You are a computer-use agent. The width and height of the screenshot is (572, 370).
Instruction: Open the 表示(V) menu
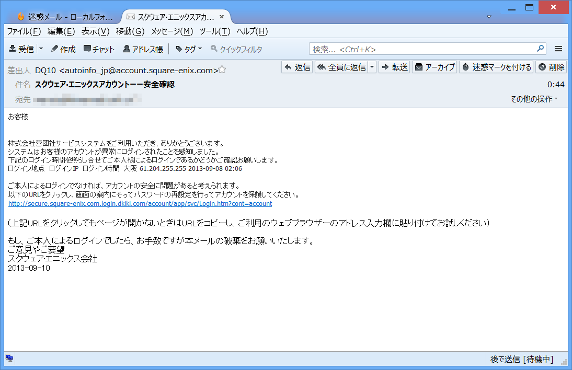pyautogui.click(x=96, y=31)
